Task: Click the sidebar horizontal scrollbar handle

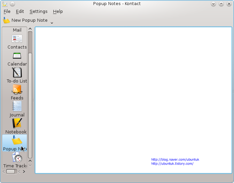Action: click(x=11, y=171)
